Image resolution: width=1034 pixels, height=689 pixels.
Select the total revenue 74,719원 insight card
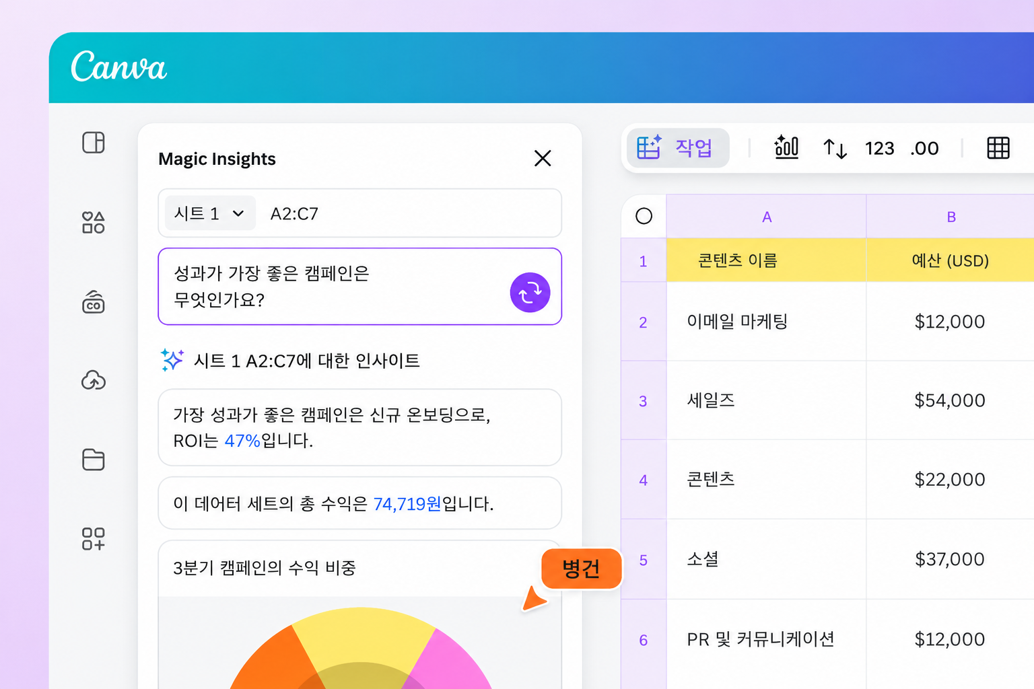[x=359, y=503]
